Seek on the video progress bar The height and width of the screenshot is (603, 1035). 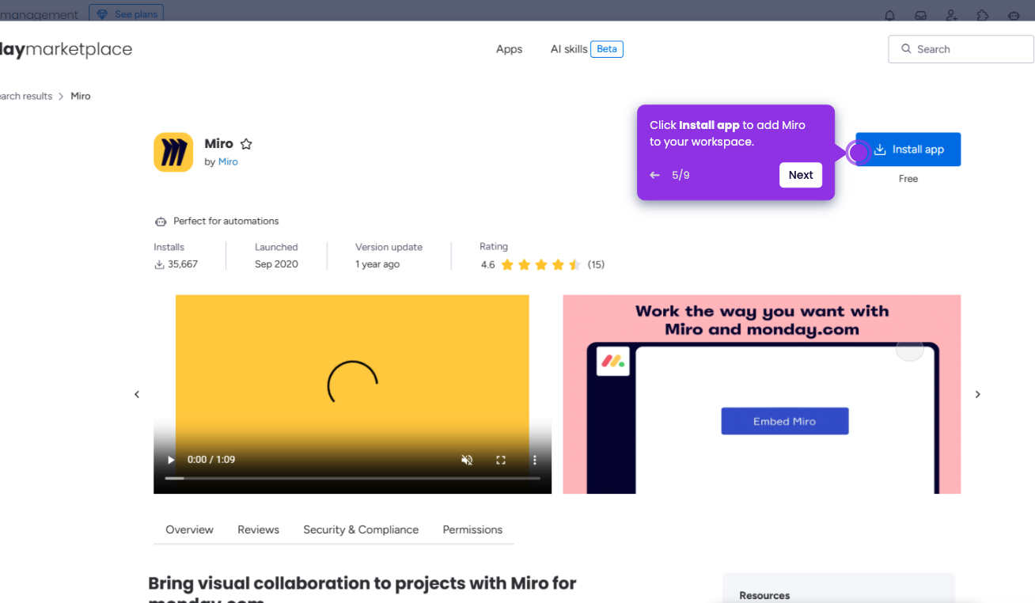point(352,478)
